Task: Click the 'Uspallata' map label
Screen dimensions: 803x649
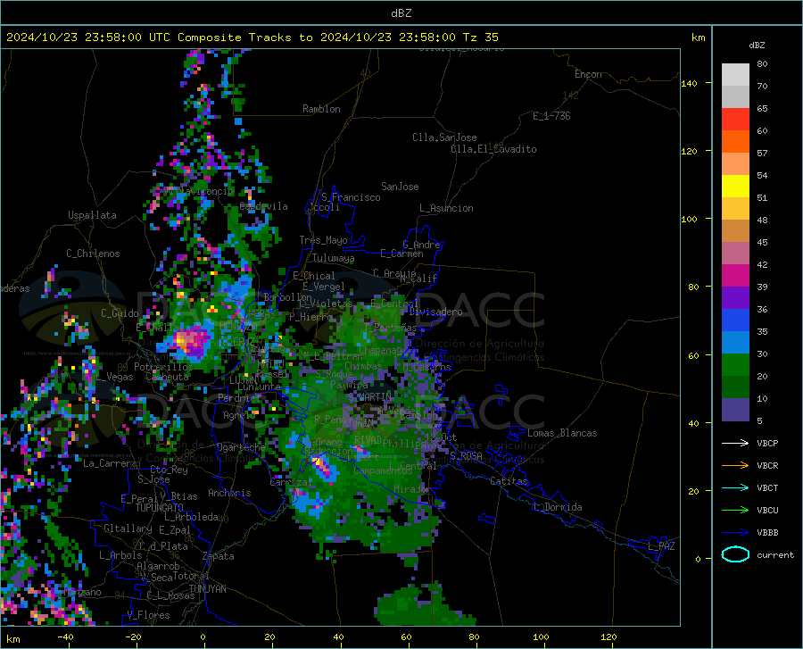Action: click(x=92, y=215)
